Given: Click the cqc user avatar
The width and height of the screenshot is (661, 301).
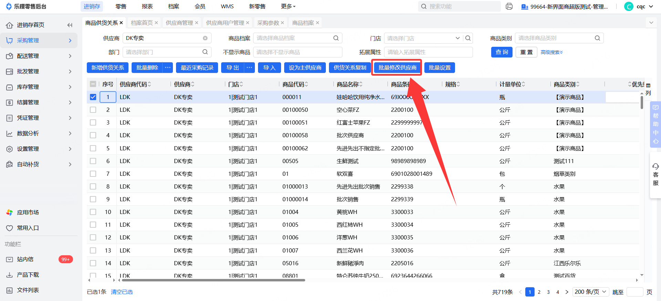Looking at the screenshot, I should tap(629, 7).
